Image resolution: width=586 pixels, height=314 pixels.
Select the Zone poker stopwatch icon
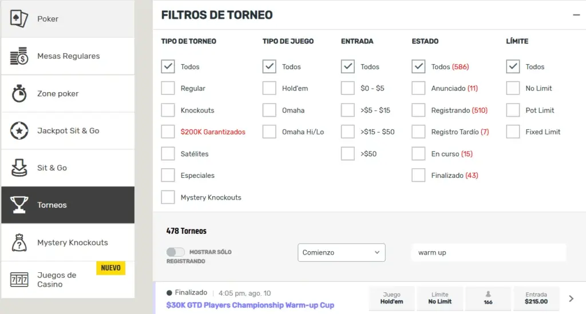(19, 93)
